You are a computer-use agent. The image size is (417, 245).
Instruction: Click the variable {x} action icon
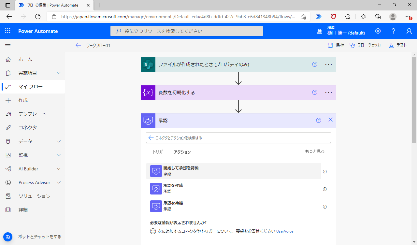pyautogui.click(x=148, y=93)
